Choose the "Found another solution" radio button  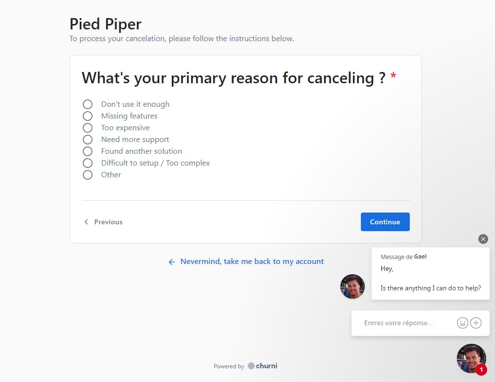[x=88, y=151]
